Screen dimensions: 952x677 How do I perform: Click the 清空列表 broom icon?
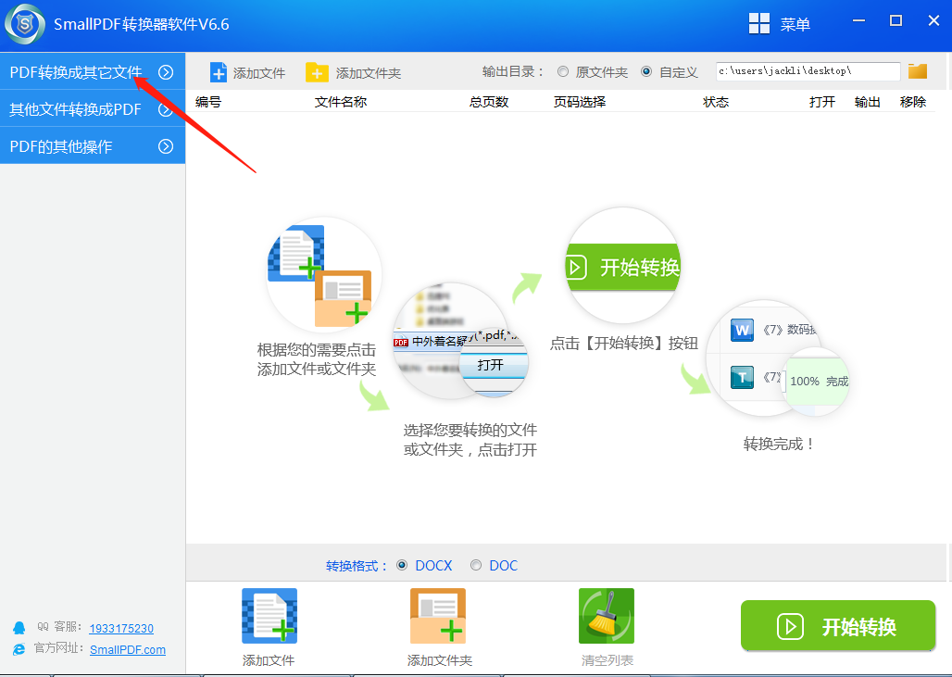point(606,615)
